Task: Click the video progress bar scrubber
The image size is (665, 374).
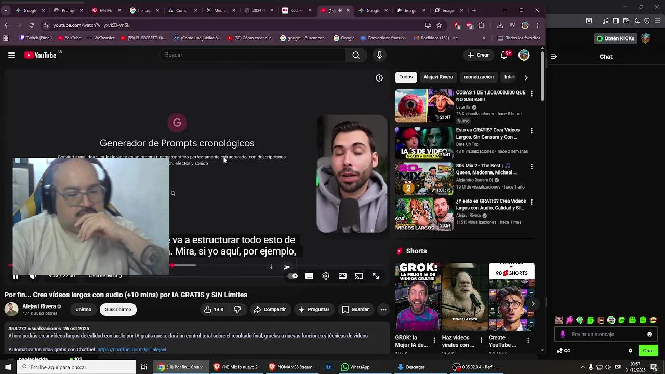Action: click(x=172, y=265)
